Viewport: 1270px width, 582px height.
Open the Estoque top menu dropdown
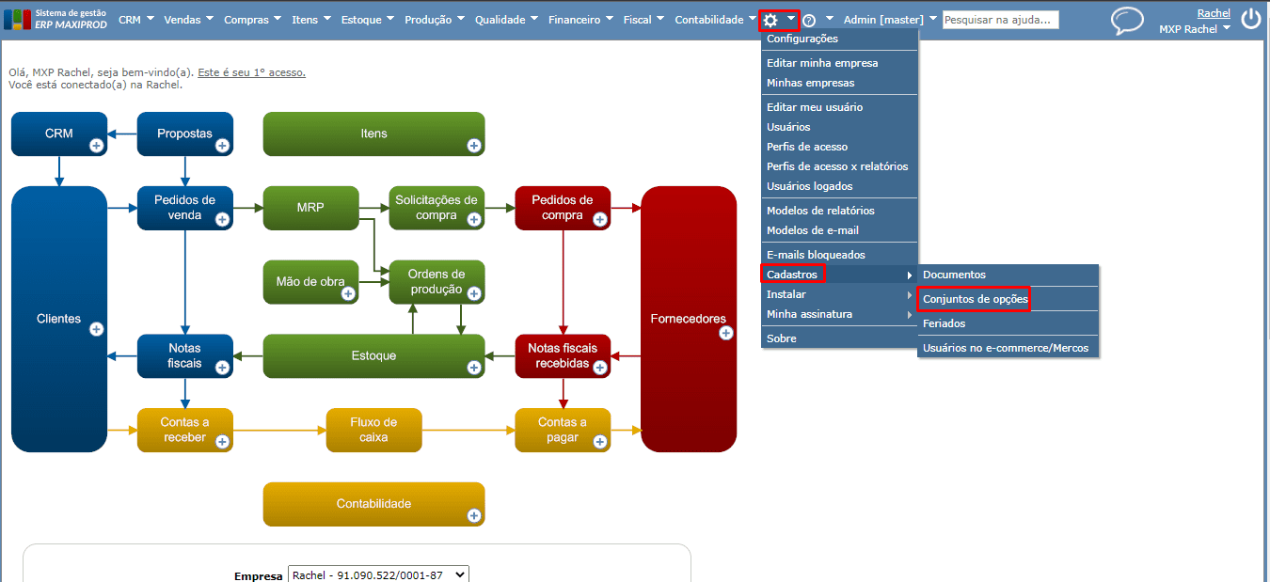[368, 20]
